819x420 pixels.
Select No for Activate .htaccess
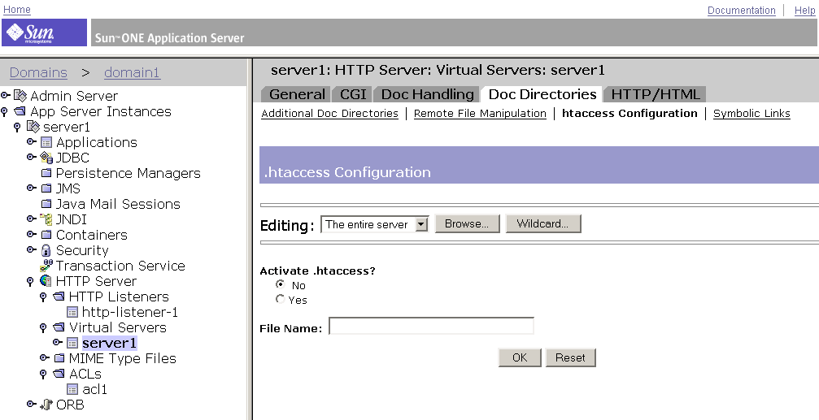point(281,284)
